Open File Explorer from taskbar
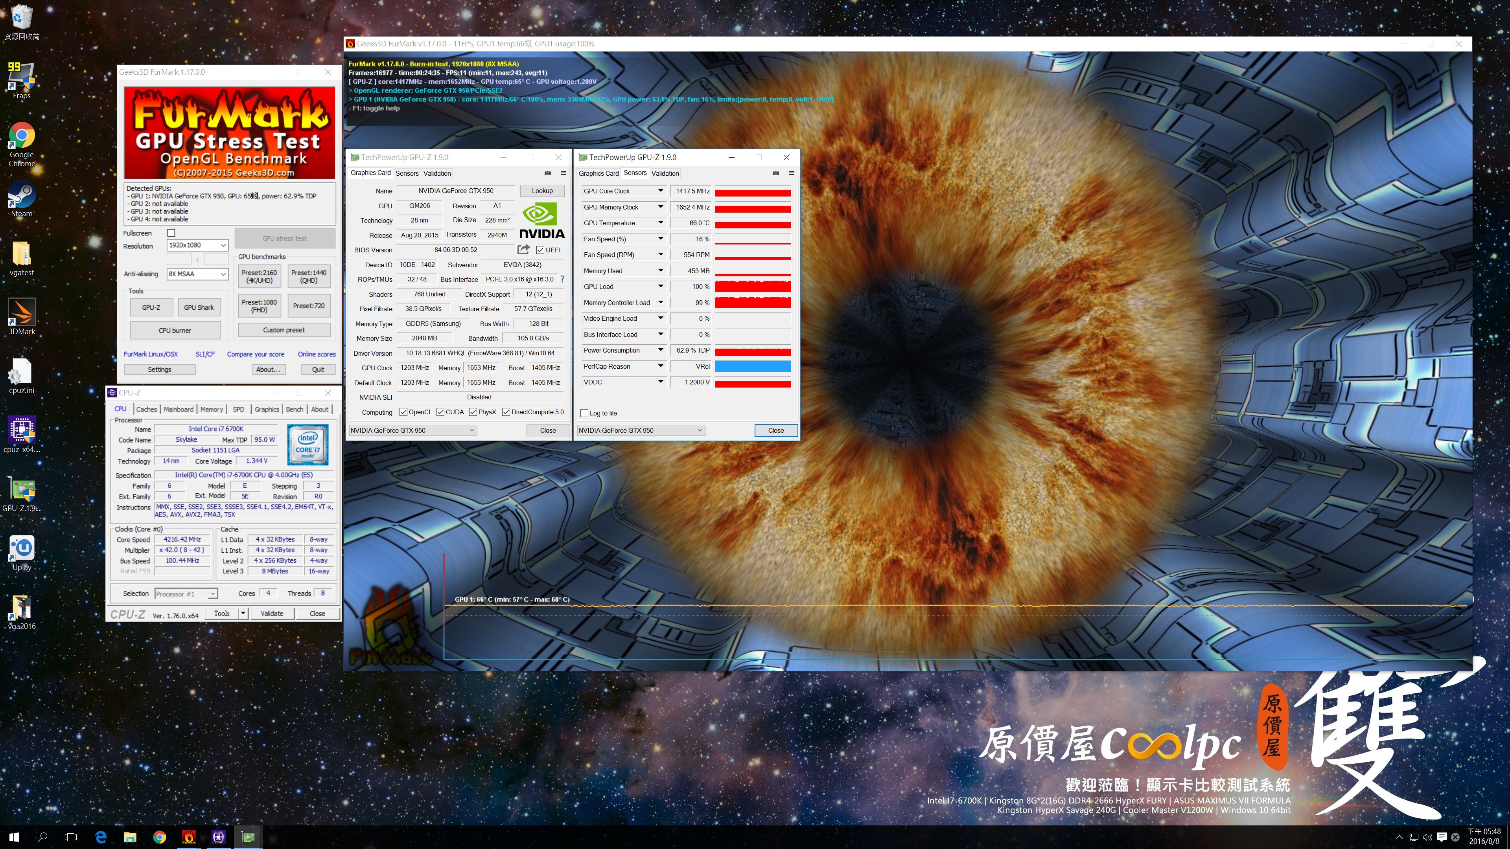The image size is (1510, 849). point(130,837)
